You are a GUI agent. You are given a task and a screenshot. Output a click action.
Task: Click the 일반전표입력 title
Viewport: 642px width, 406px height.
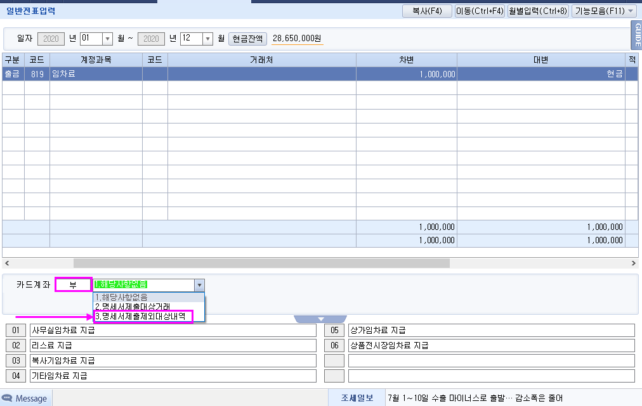[x=30, y=11]
